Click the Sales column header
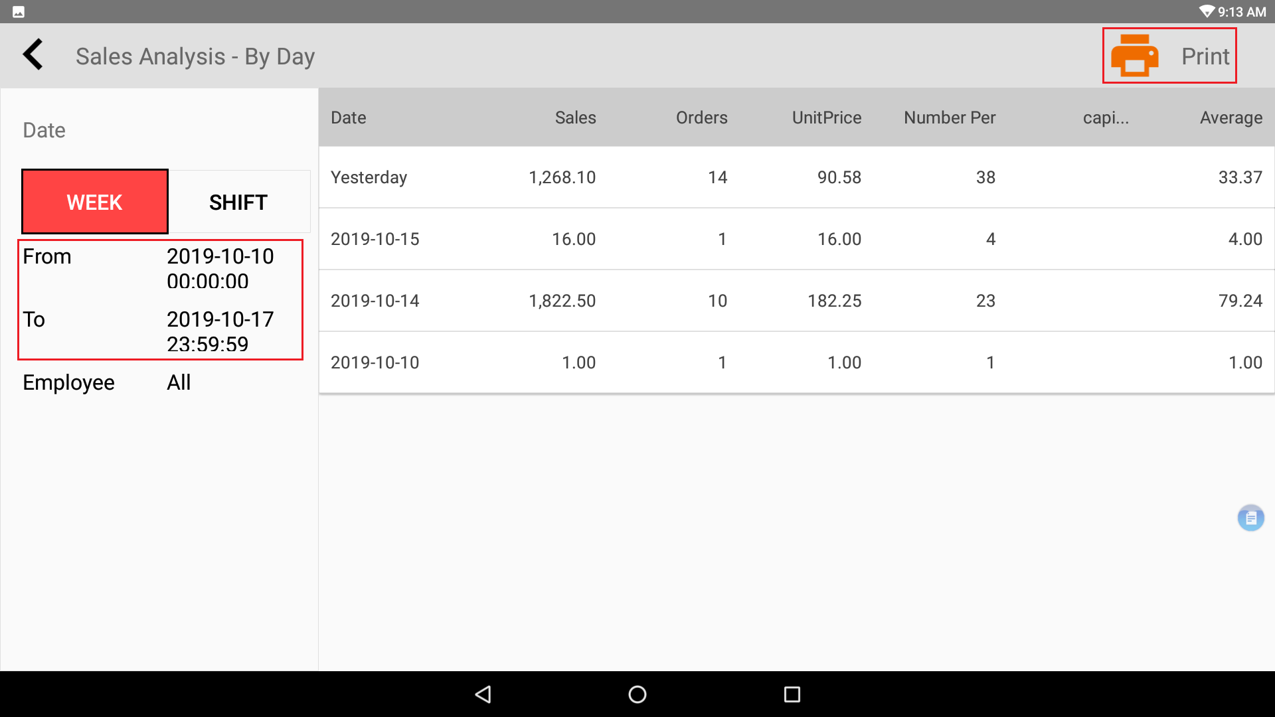Image resolution: width=1275 pixels, height=717 pixels. coord(575,118)
